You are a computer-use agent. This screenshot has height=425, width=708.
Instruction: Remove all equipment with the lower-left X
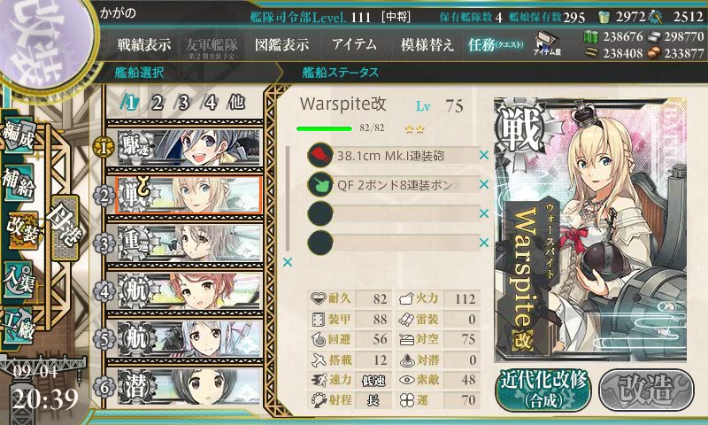coord(287,262)
